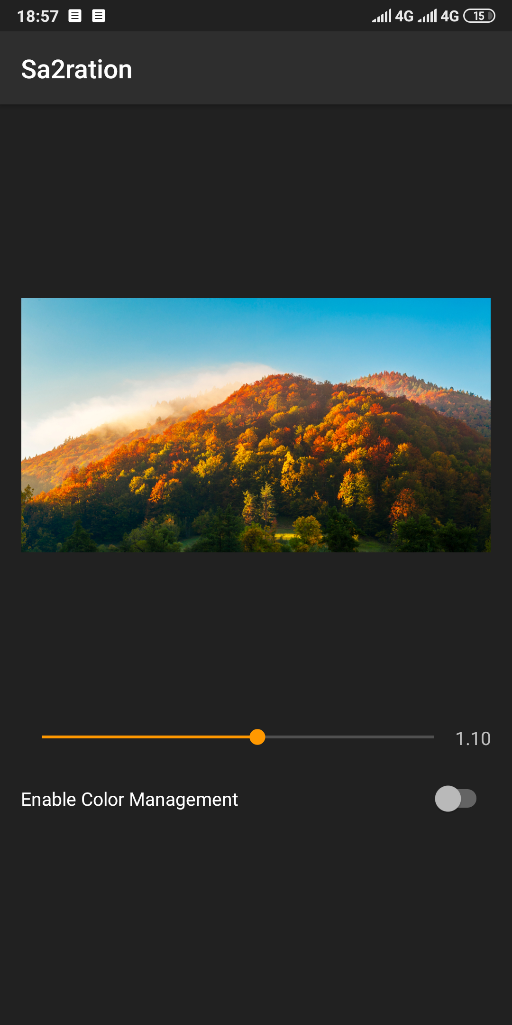Tap the Sa2ration app title
Viewport: 512px width, 1025px height.
click(77, 69)
